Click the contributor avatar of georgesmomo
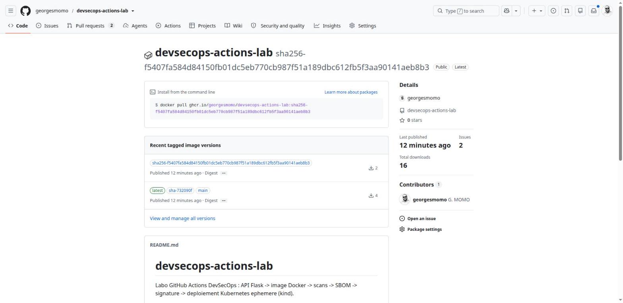 pyautogui.click(x=405, y=199)
